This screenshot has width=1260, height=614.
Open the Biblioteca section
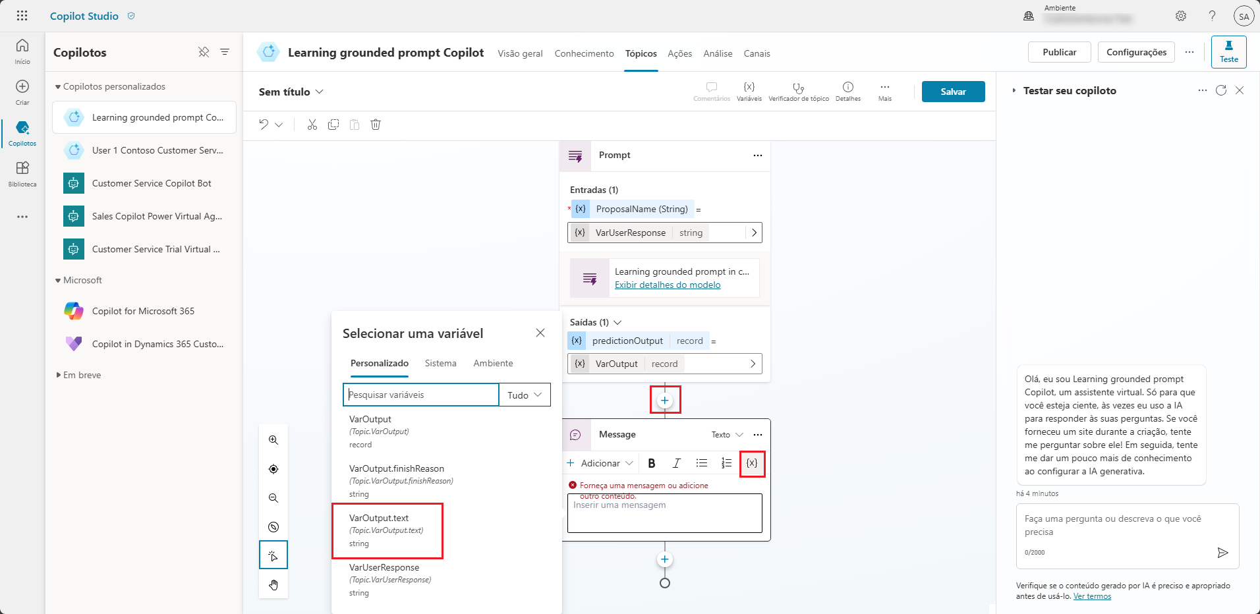pos(22,173)
